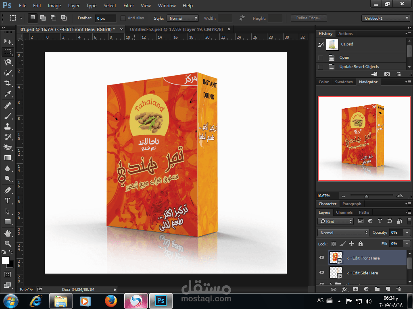Open the layer blend mode dropdown
Viewport: 413px width, 309px height.
click(343, 233)
